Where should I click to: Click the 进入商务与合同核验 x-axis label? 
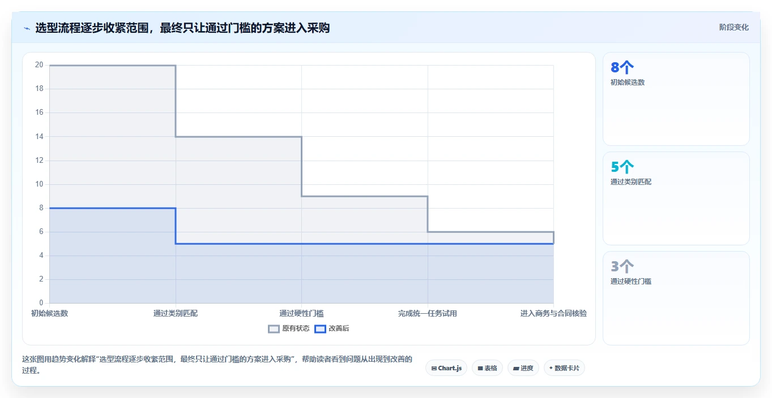point(553,313)
